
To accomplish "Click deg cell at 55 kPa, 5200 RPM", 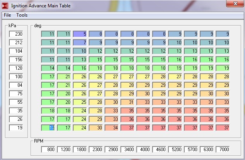I will point(175,102).
